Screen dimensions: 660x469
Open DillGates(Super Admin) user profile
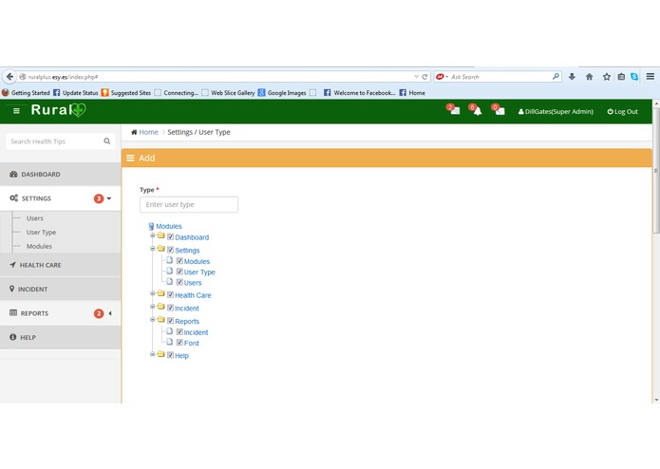point(556,111)
